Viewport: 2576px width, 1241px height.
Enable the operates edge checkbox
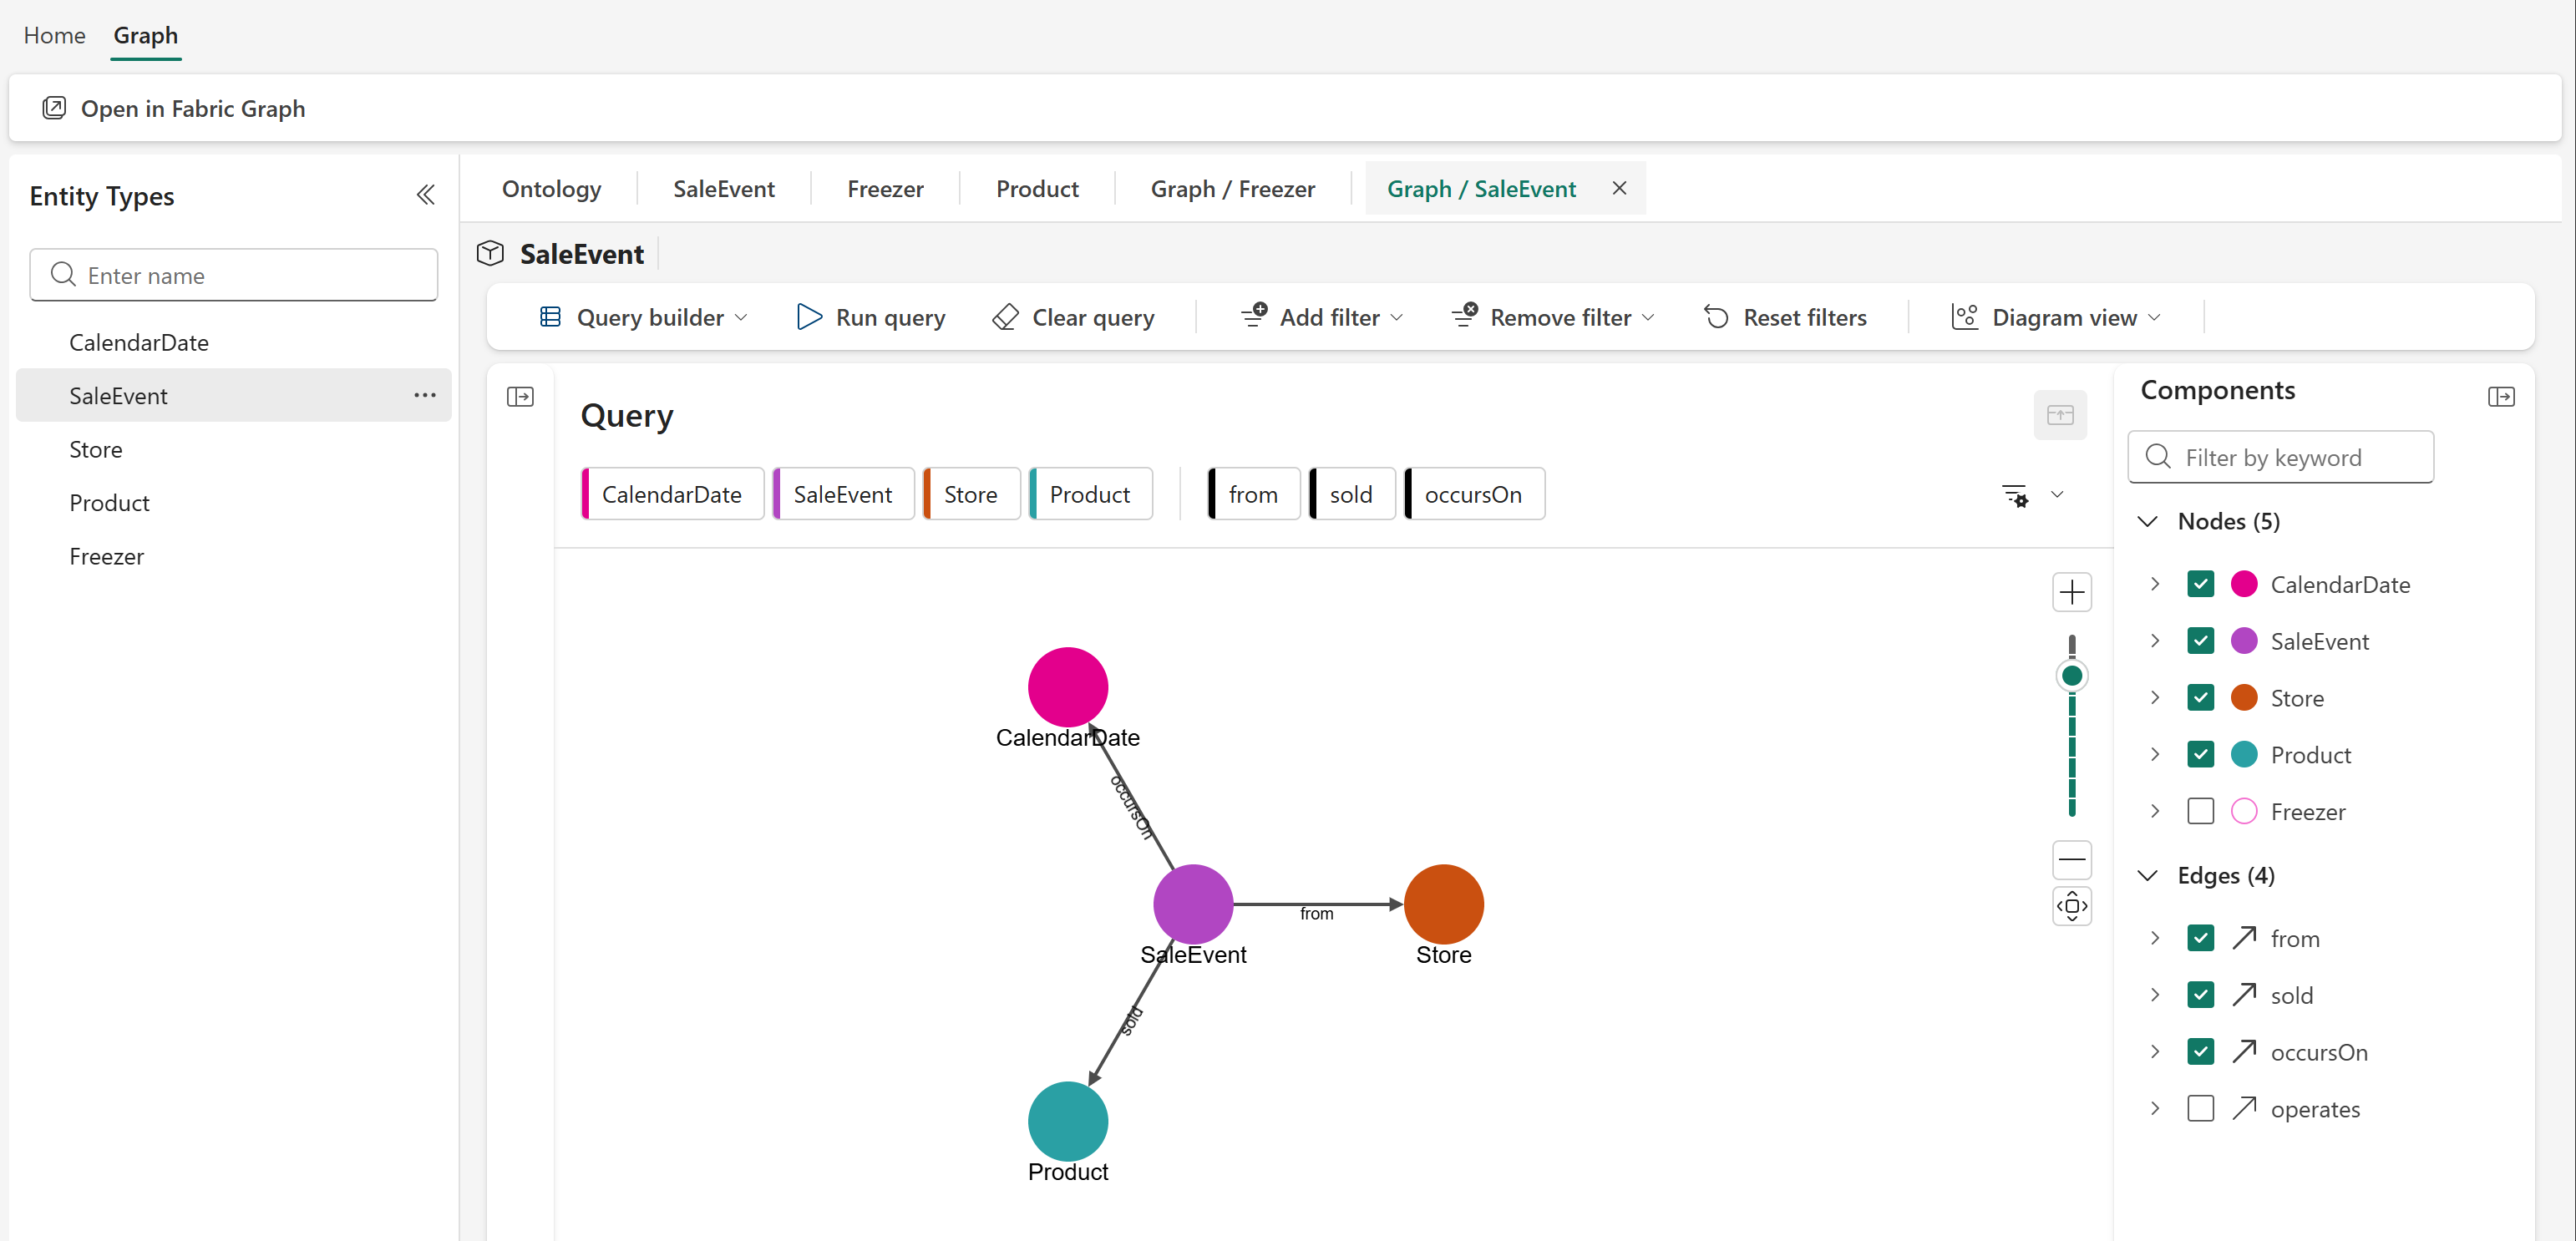[2200, 1108]
